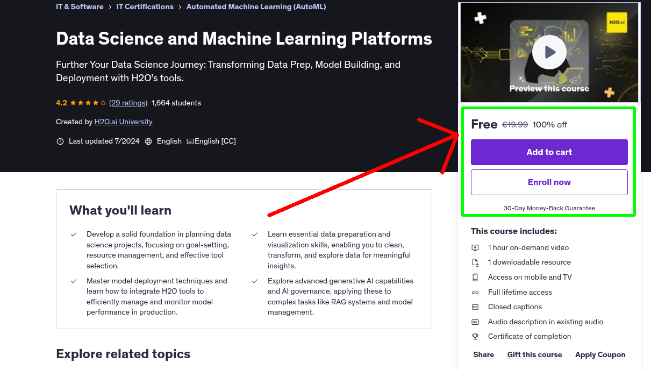Click the Add to cart button
Image resolution: width=651 pixels, height=370 pixels.
(549, 152)
